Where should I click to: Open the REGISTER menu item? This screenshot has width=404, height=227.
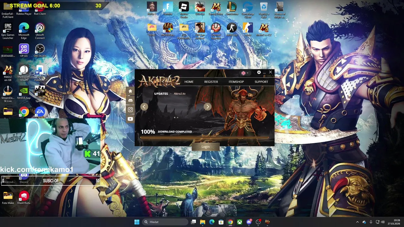(211, 82)
